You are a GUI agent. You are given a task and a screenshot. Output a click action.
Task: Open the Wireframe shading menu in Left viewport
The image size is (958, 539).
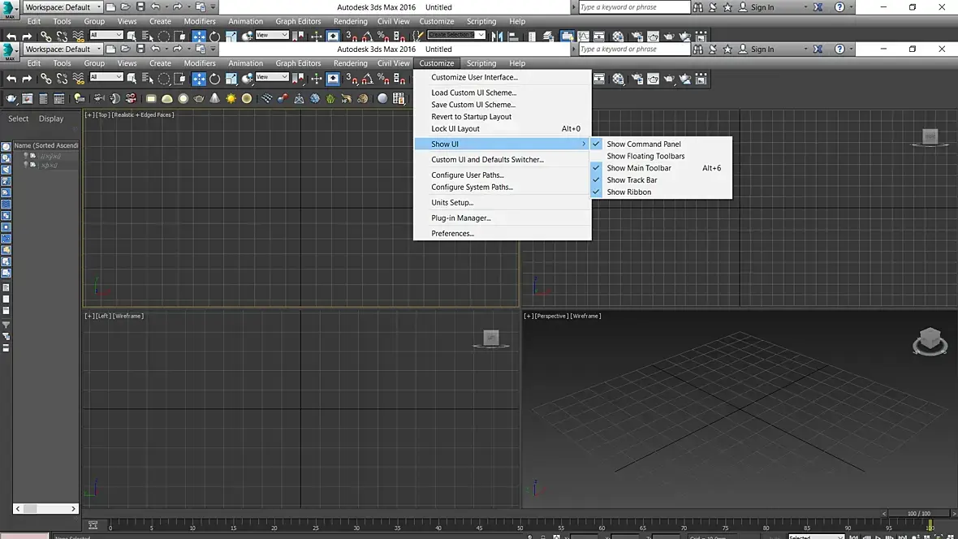coord(128,316)
